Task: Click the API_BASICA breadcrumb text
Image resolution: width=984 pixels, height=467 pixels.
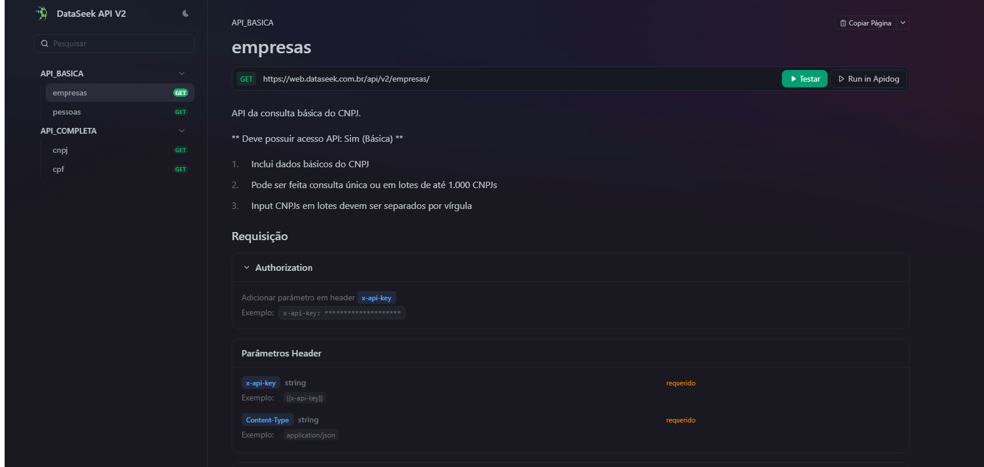Action: [253, 23]
